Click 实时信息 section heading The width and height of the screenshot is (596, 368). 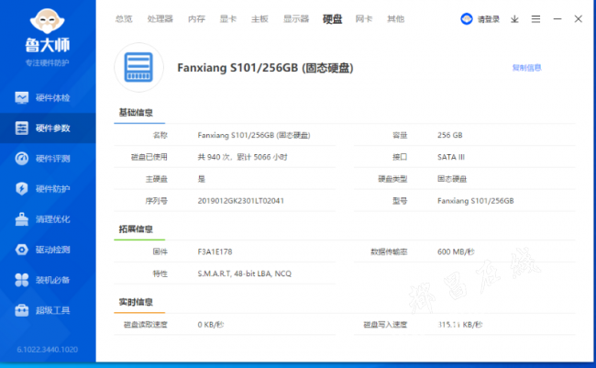pyautogui.click(x=136, y=302)
